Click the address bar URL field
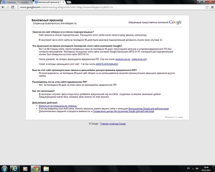This screenshot has width=215, height=172. point(110,7)
